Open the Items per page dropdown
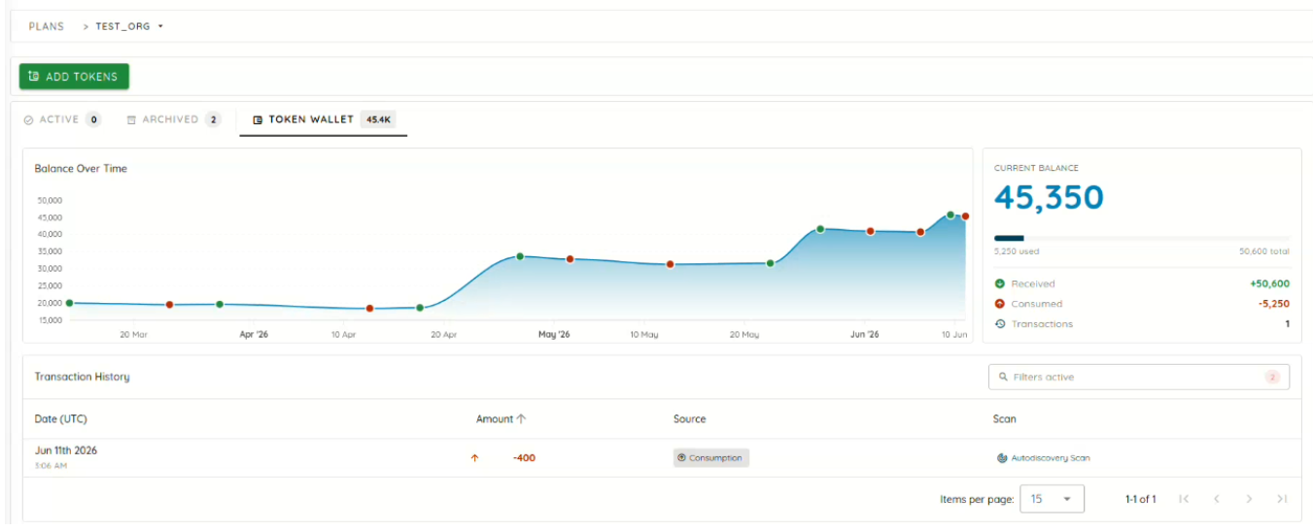 tap(1053, 499)
